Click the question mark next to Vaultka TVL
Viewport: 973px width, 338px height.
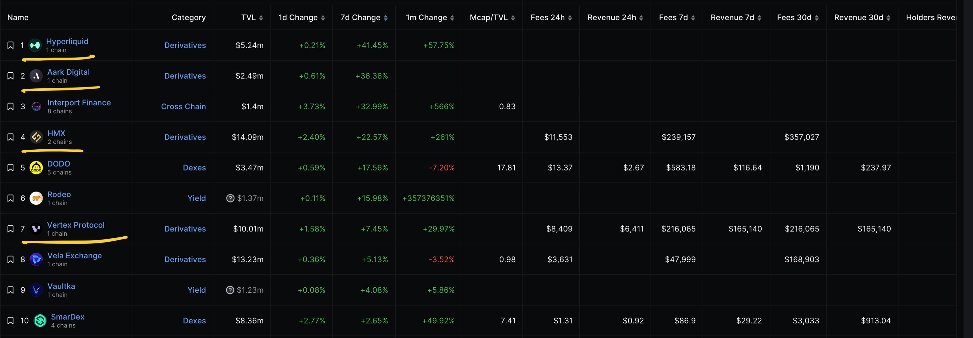coord(230,290)
